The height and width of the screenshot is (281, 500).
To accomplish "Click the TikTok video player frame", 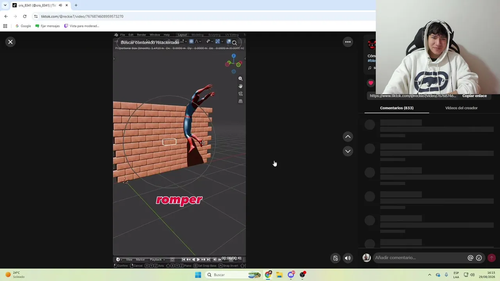I will point(179,150).
